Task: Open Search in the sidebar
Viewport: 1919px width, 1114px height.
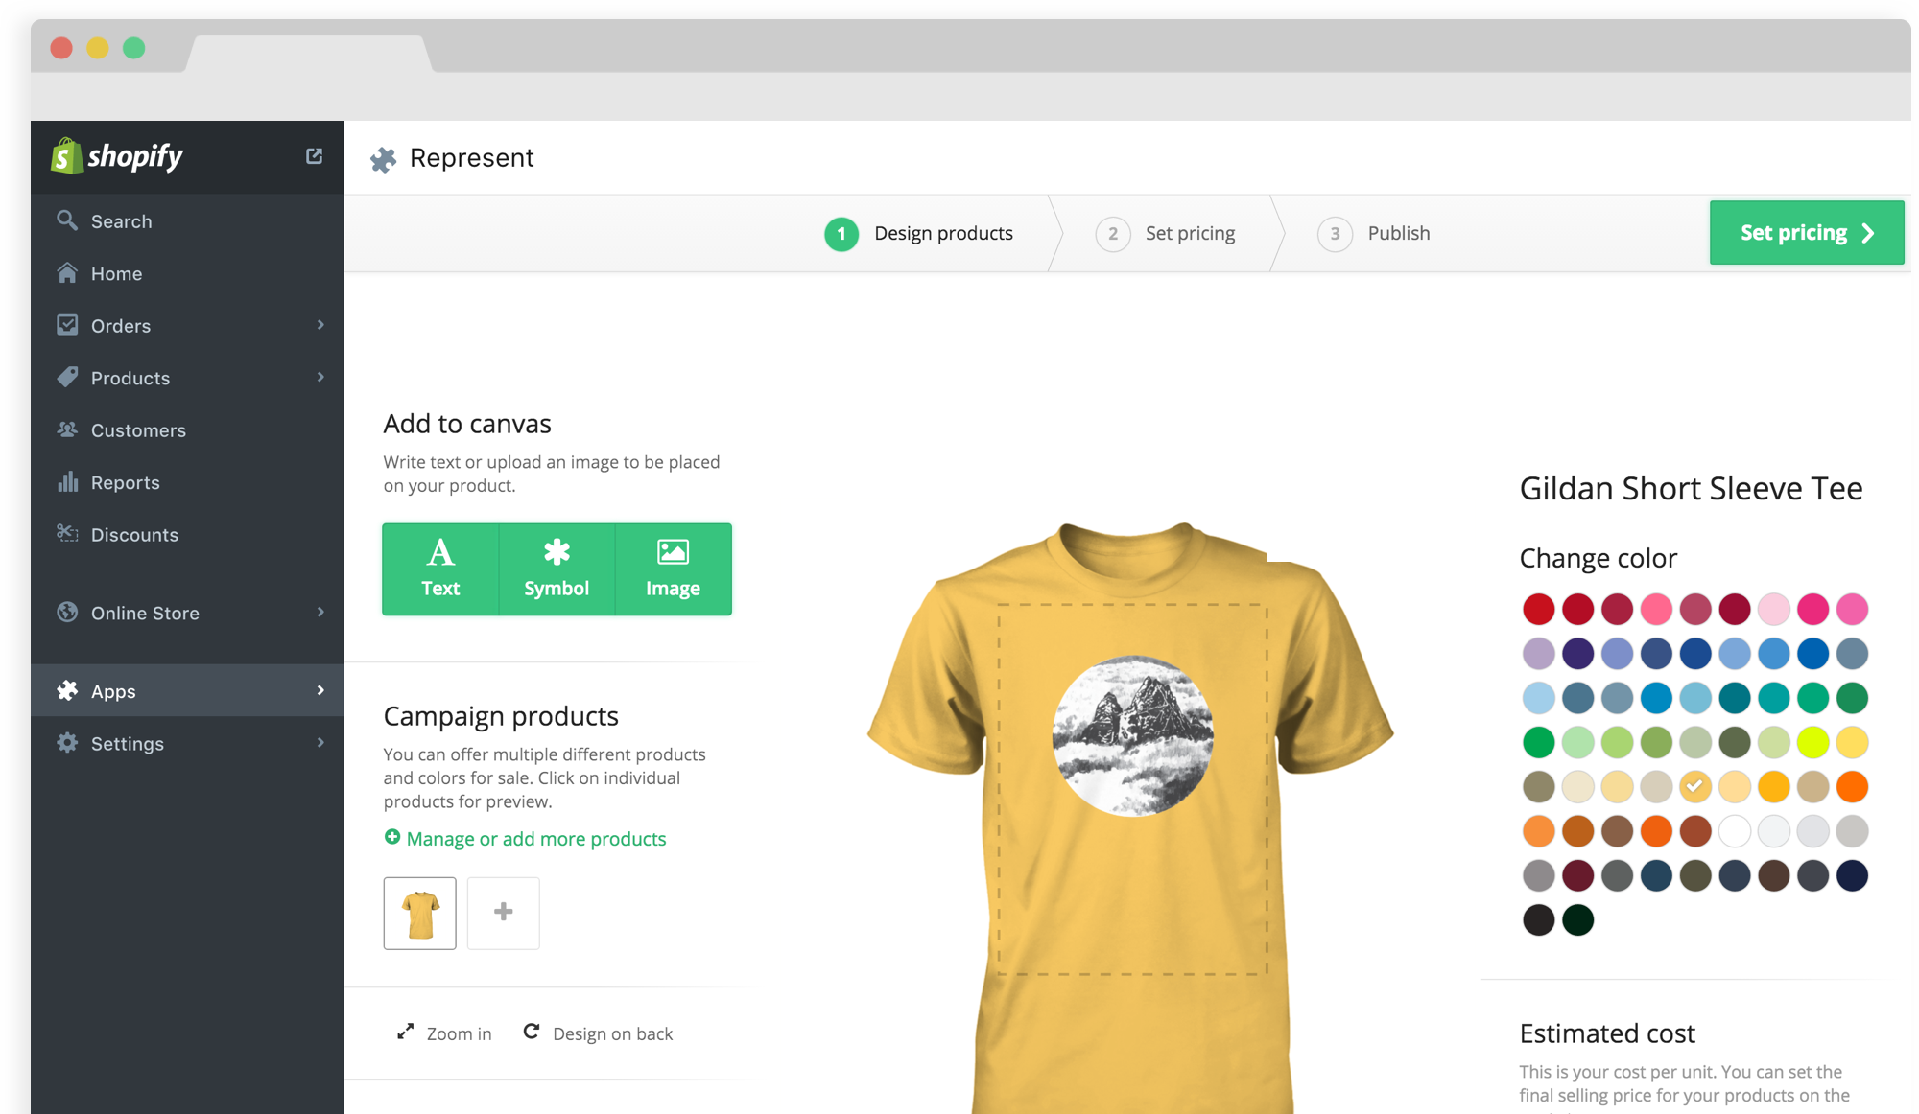Action: click(121, 221)
